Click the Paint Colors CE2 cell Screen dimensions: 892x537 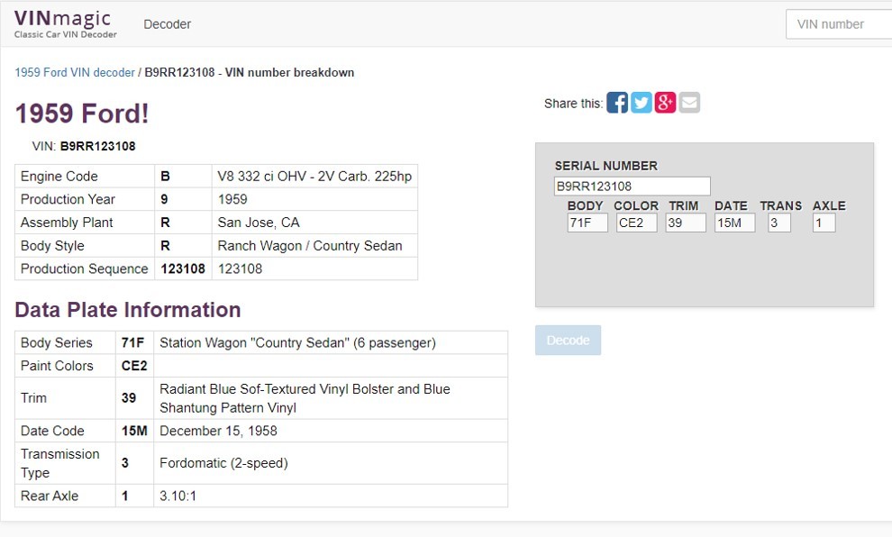[x=134, y=366]
